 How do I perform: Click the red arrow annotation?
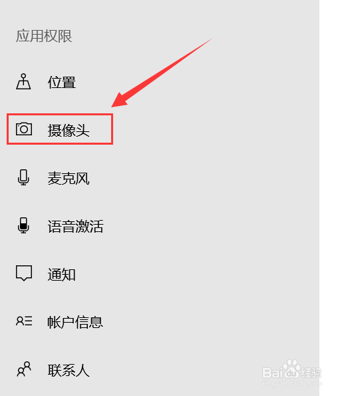pyautogui.click(x=162, y=73)
